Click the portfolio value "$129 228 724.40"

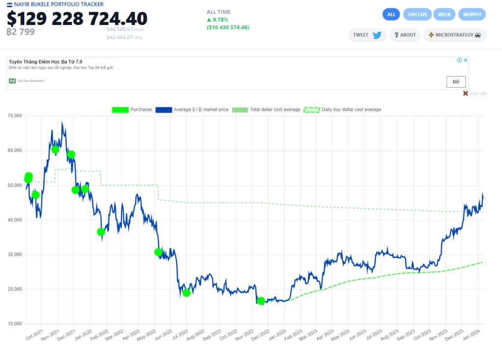pos(77,18)
